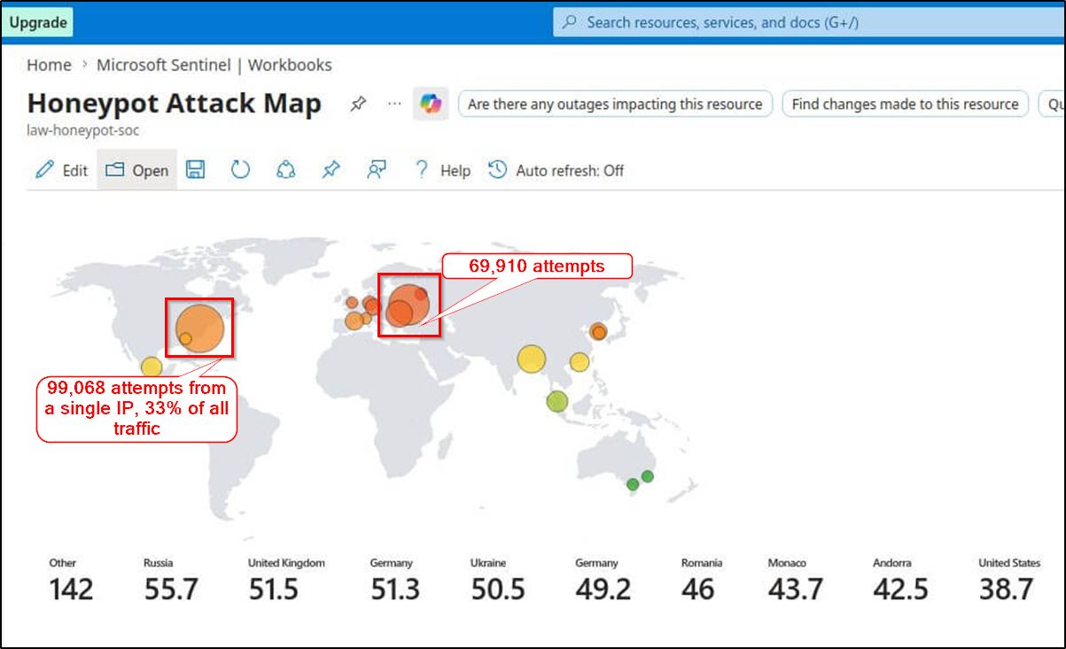Screen dimensions: 1066x649
Task: Open the Share workbook icon in toolbar
Action: click(285, 169)
